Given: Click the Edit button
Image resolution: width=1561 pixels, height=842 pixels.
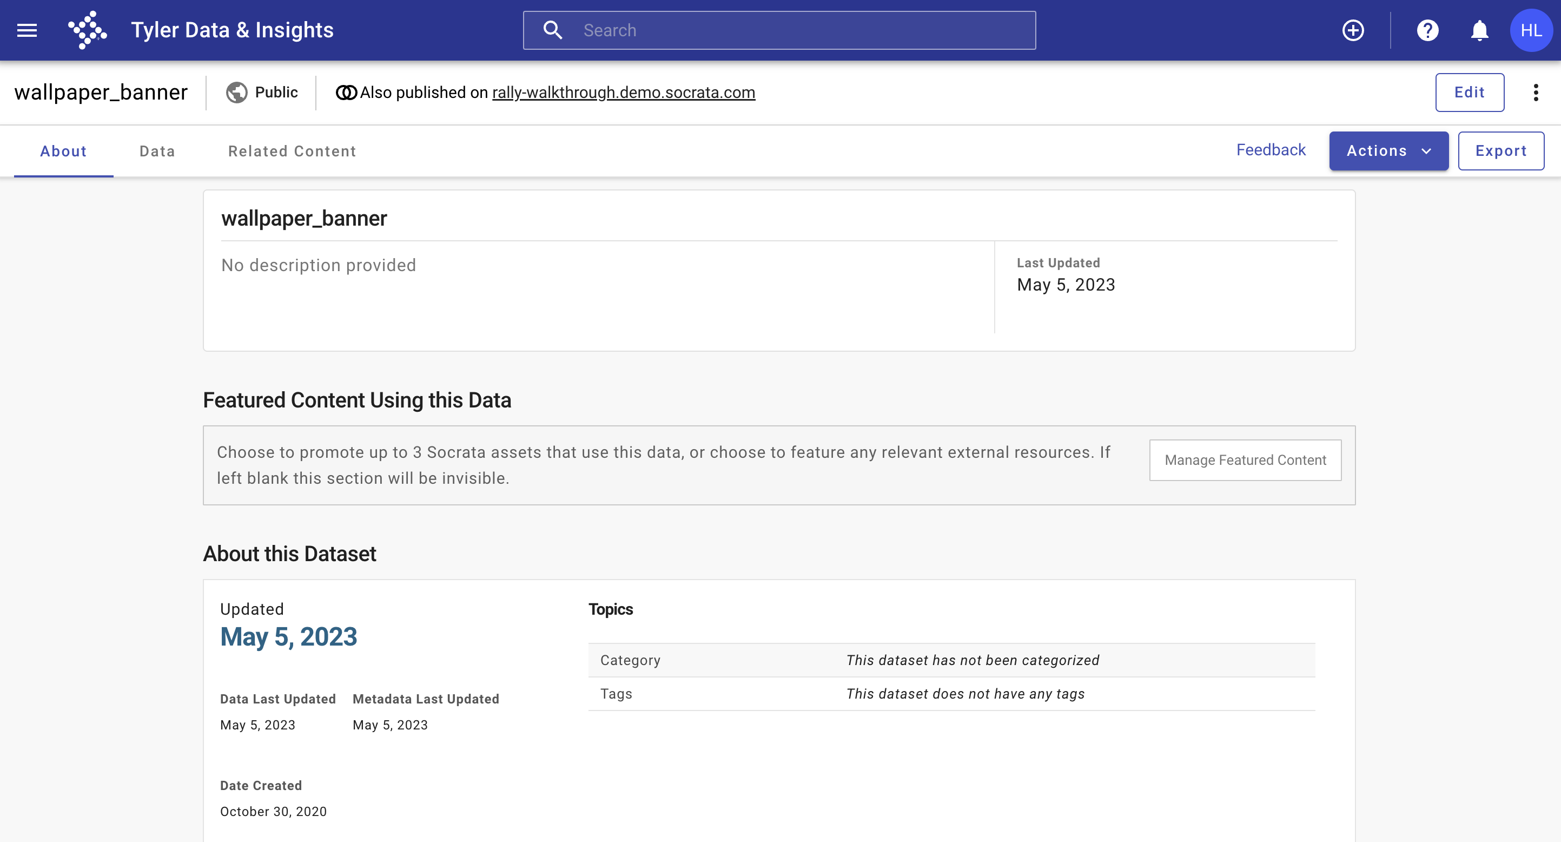Looking at the screenshot, I should click(x=1470, y=92).
